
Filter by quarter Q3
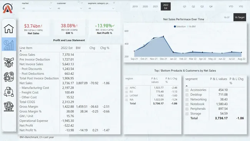[202, 7]
